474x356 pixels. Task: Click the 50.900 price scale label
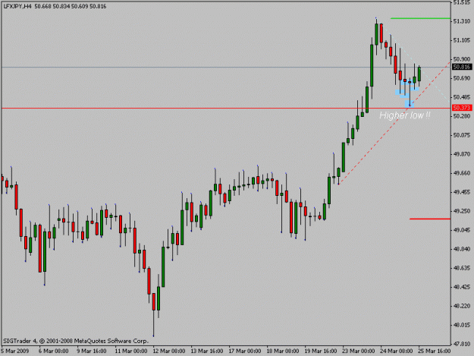462,59
